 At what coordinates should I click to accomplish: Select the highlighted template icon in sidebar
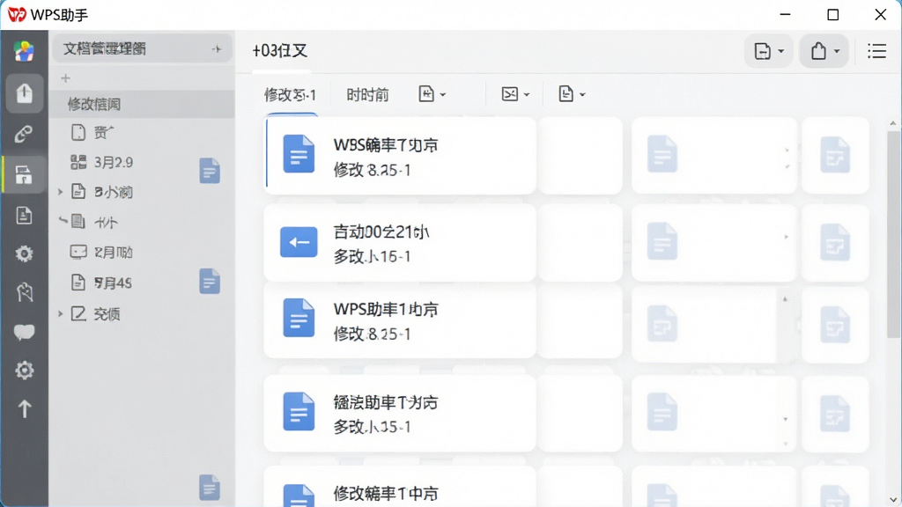pos(24,175)
